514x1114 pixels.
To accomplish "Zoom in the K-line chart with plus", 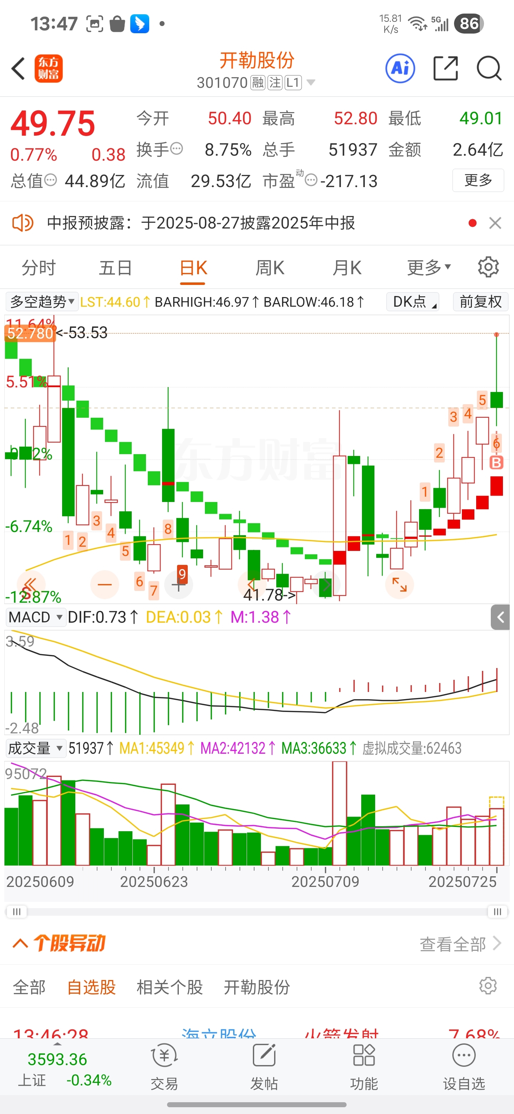I will tap(178, 585).
